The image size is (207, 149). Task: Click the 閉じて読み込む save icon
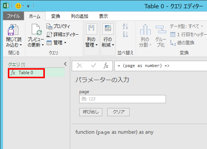(x=13, y=30)
